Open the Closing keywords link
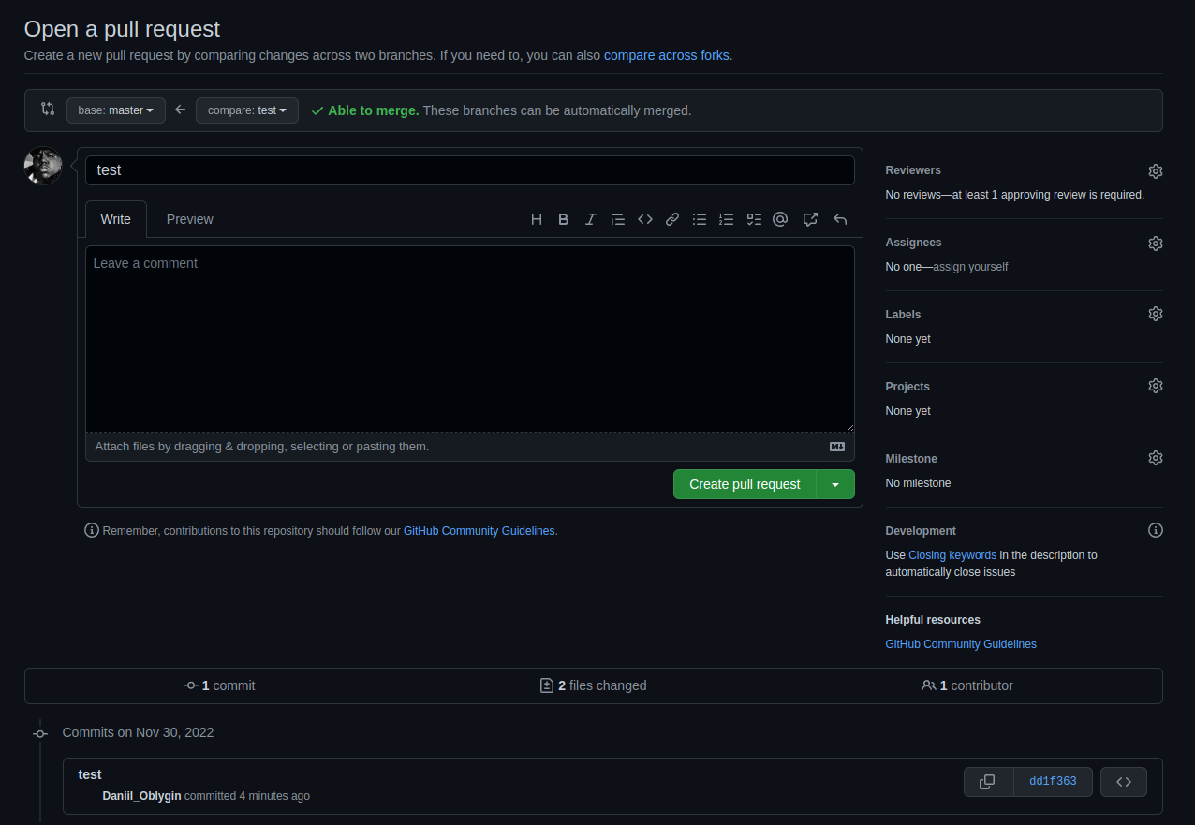This screenshot has height=825, width=1195. [x=952, y=555]
